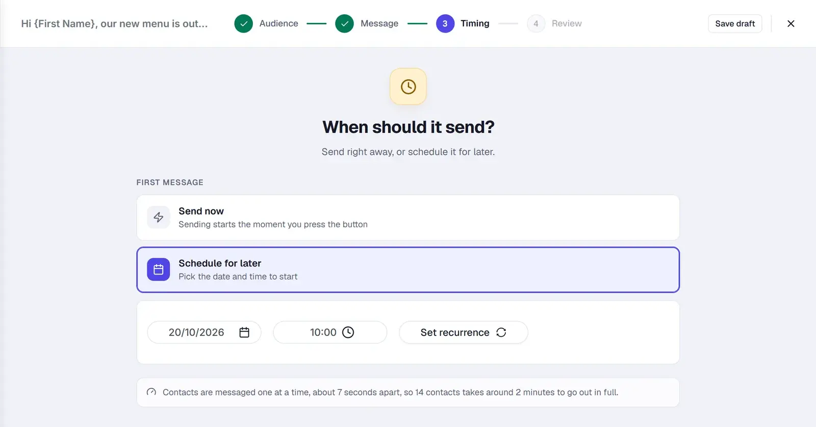Image resolution: width=816 pixels, height=427 pixels.
Task: Open the Set recurrence options
Action: coord(463,332)
